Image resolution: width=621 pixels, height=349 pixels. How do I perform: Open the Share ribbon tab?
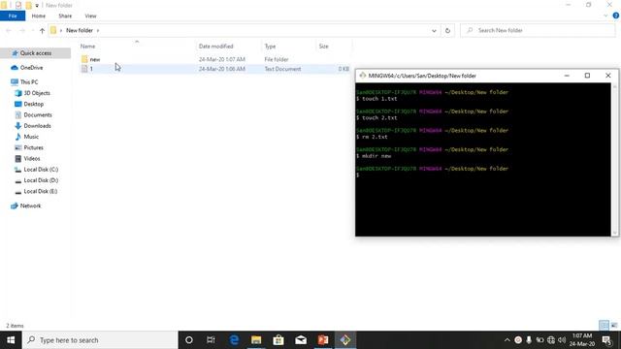click(x=65, y=16)
